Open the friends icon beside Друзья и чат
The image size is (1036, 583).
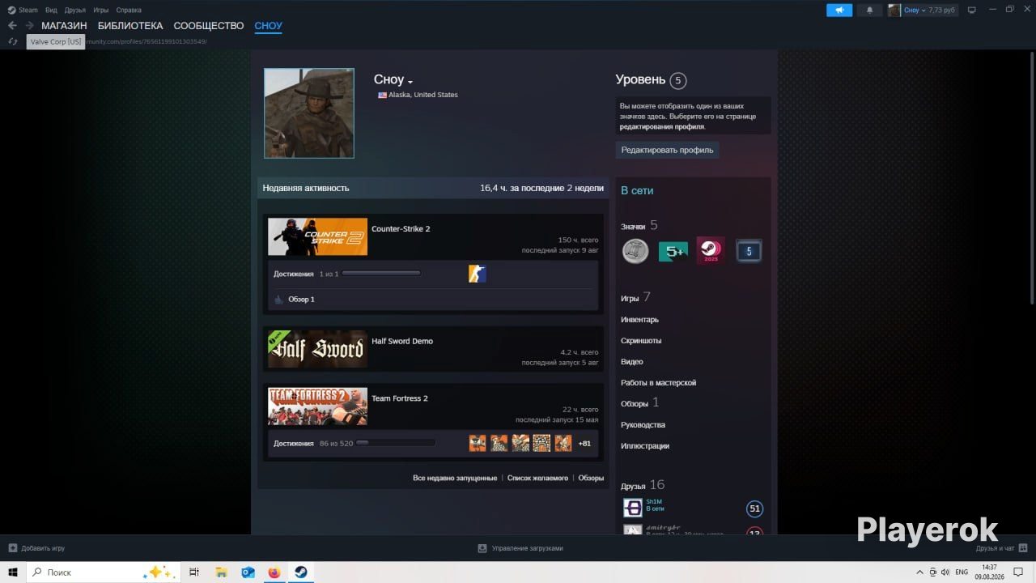[1023, 548]
